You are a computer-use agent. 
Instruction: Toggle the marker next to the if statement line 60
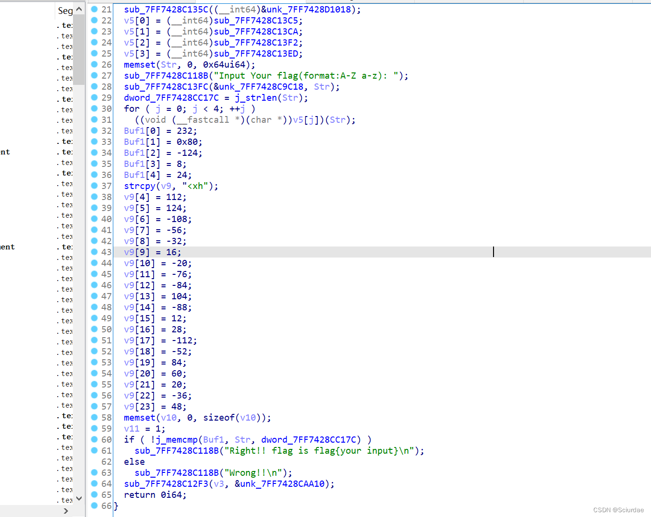pyautogui.click(x=94, y=439)
